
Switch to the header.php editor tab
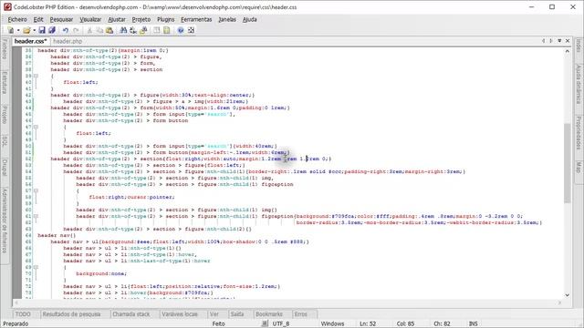pos(68,41)
